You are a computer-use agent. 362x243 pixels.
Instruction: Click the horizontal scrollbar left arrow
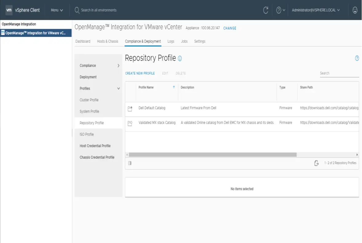coord(127,155)
